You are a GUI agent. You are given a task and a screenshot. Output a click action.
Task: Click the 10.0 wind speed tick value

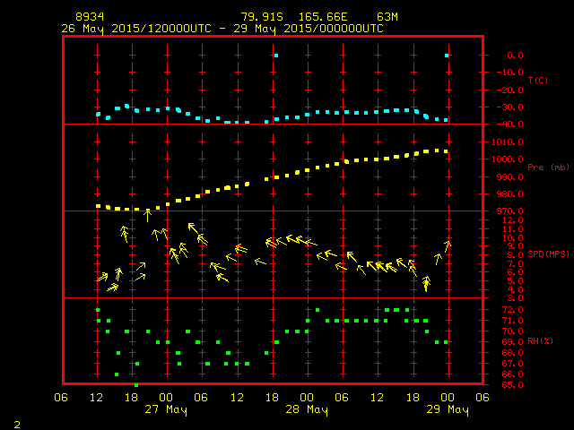click(512, 238)
